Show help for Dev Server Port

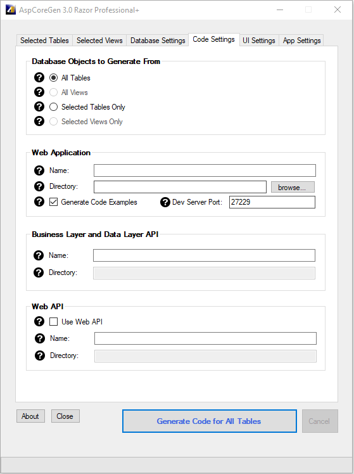(165, 202)
